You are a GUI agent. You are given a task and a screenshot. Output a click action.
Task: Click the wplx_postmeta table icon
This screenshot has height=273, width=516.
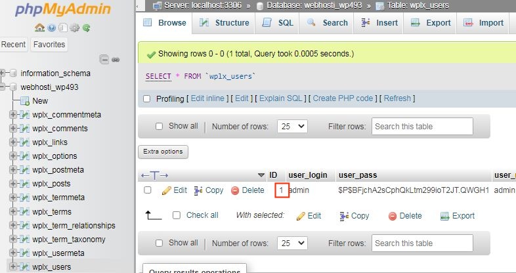(x=25, y=170)
